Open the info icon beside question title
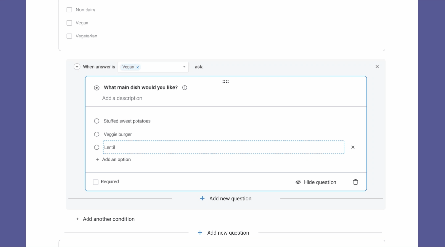This screenshot has height=247, width=445. coord(185,88)
